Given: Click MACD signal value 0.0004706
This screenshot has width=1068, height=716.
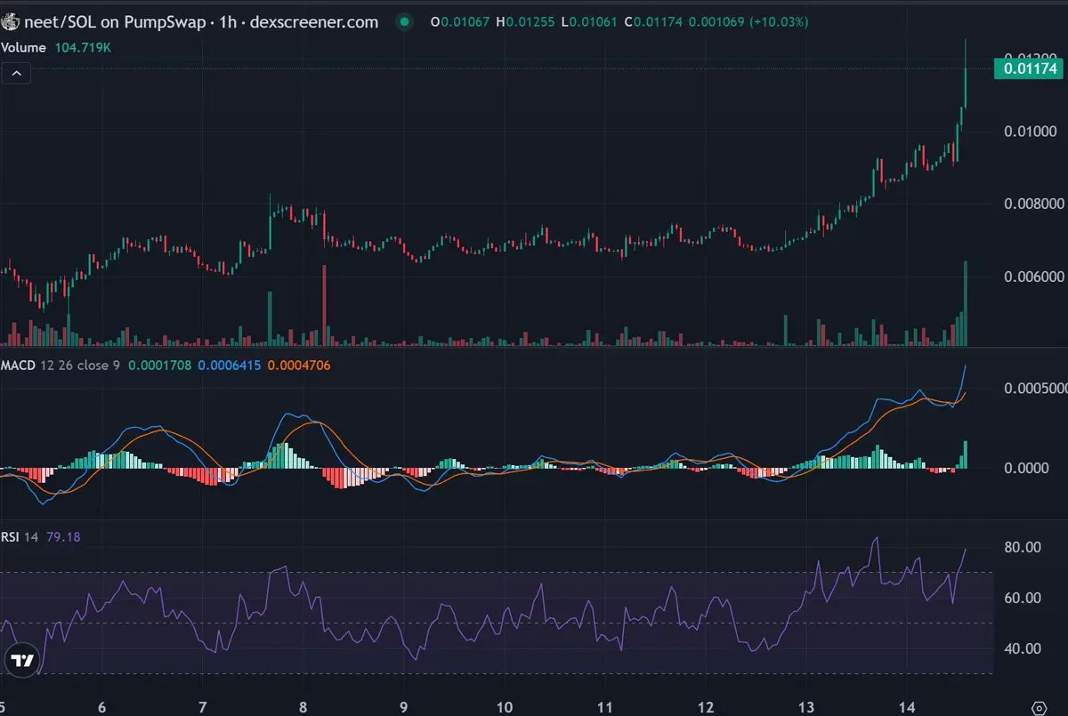Looking at the screenshot, I should 298,365.
